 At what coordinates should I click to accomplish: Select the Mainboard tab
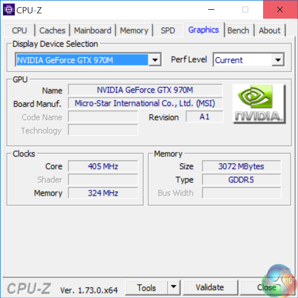tap(92, 31)
